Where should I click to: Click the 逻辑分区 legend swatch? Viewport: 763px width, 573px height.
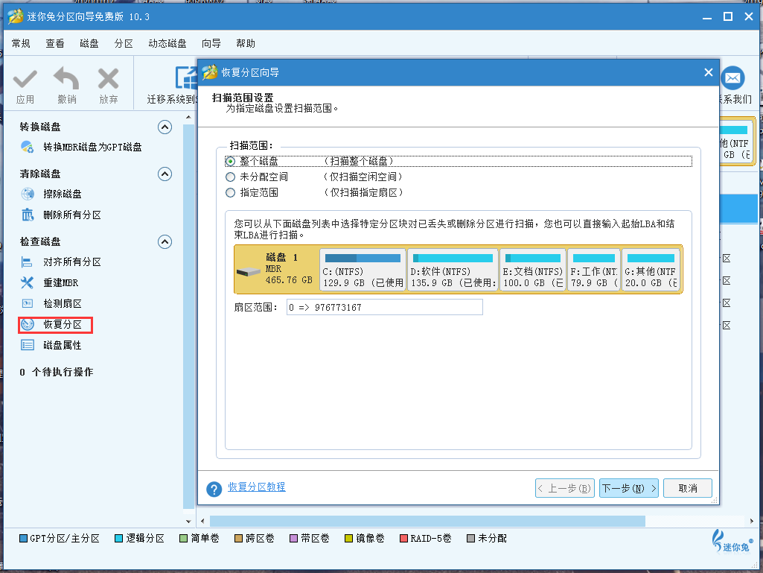(119, 539)
